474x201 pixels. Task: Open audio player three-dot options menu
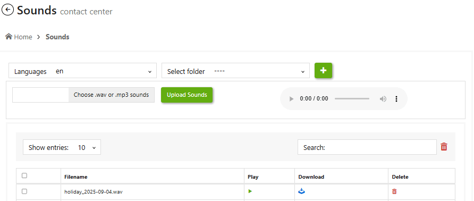(396, 99)
